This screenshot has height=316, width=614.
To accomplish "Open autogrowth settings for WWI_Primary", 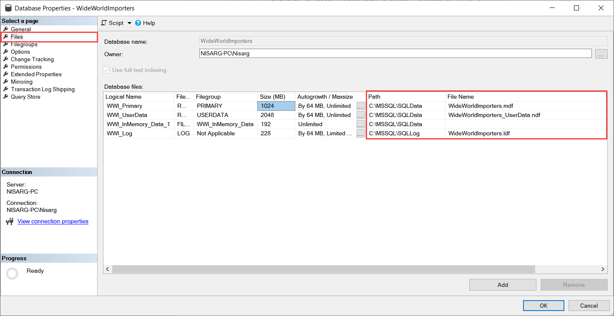I will (x=361, y=106).
